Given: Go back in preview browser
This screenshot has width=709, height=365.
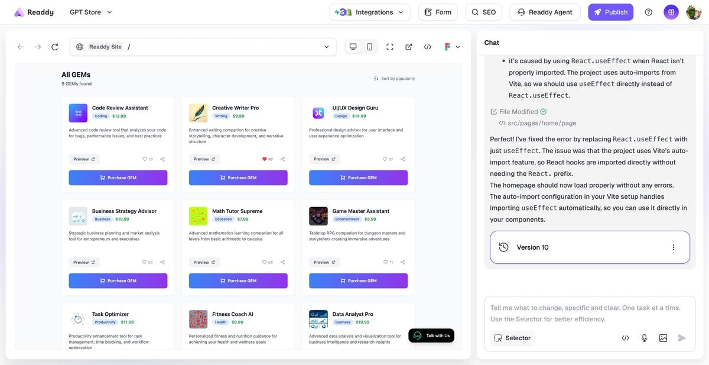Looking at the screenshot, I should pos(21,47).
